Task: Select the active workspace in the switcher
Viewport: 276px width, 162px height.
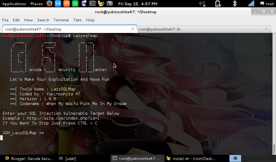Action: [x=235, y=158]
